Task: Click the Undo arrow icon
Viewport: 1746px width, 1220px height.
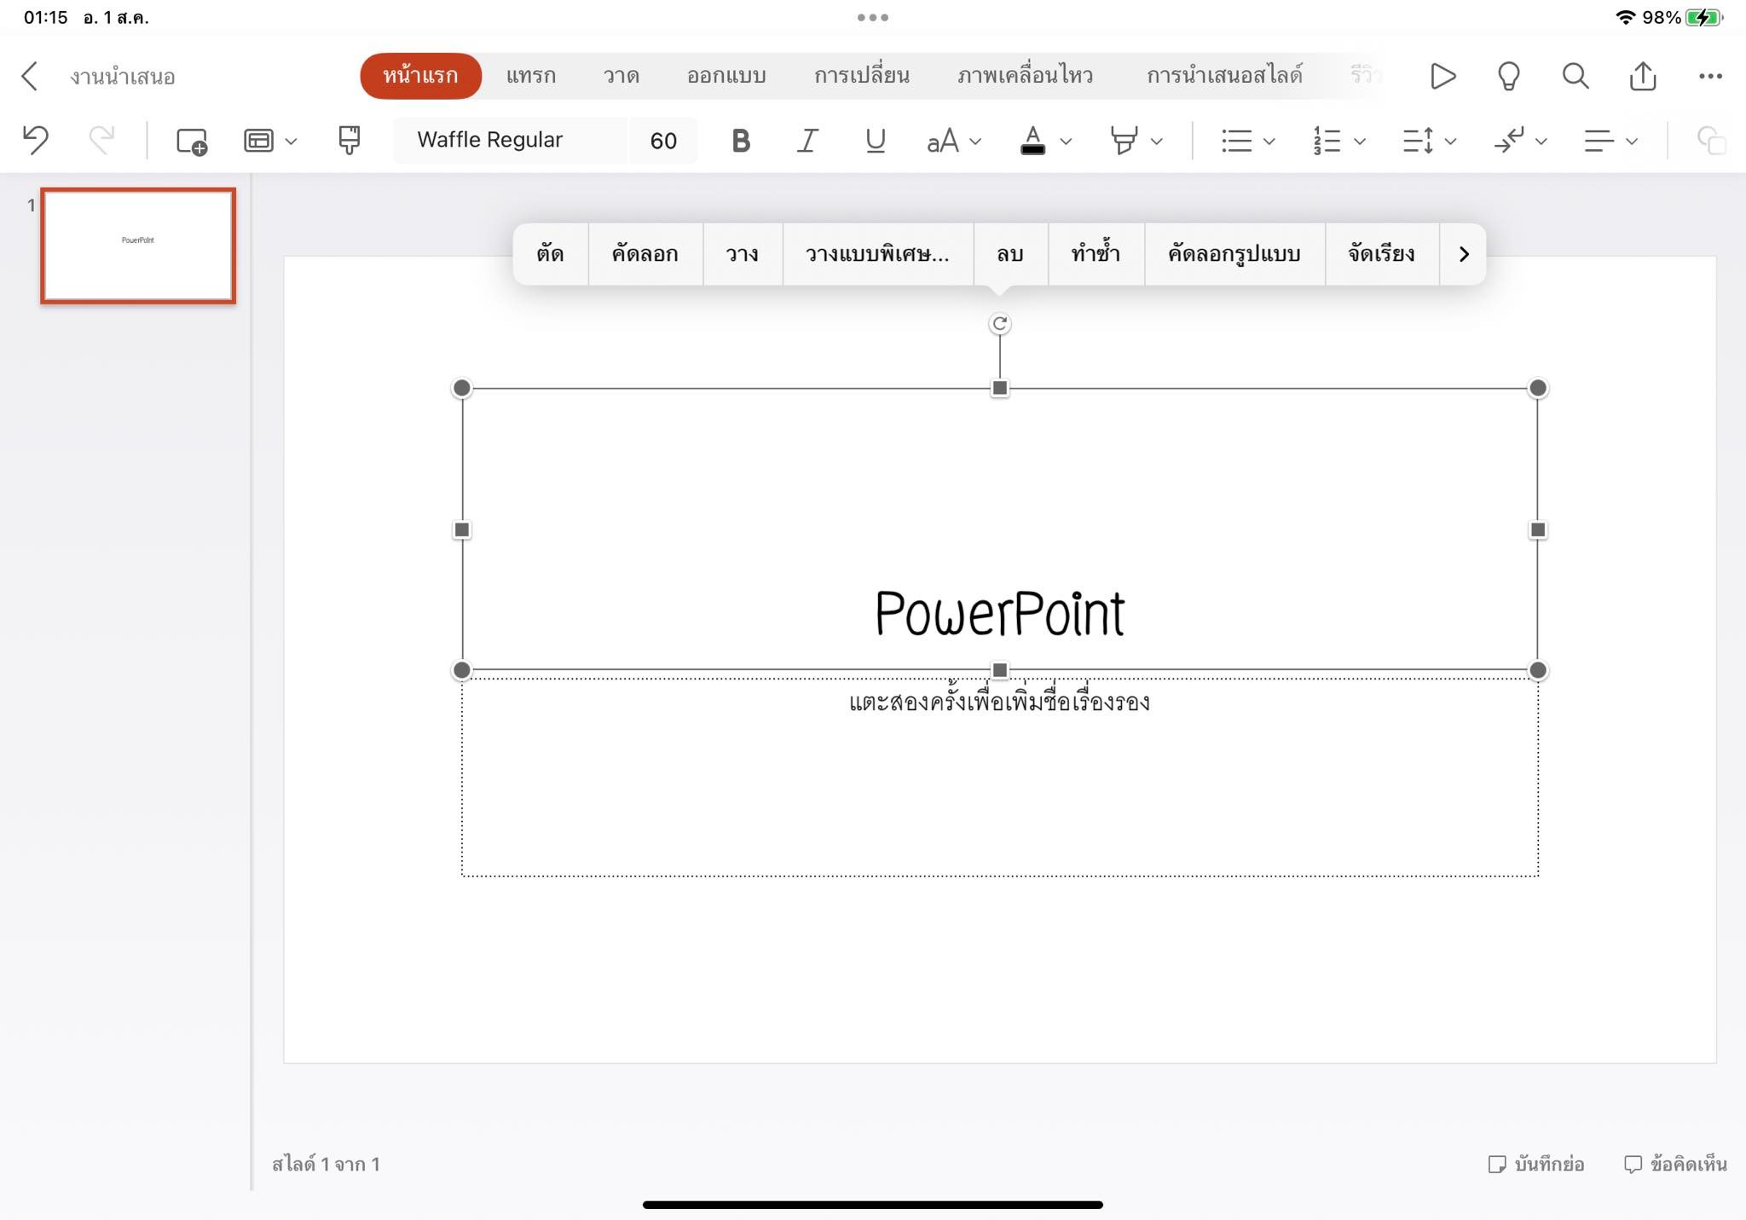Action: [36, 140]
